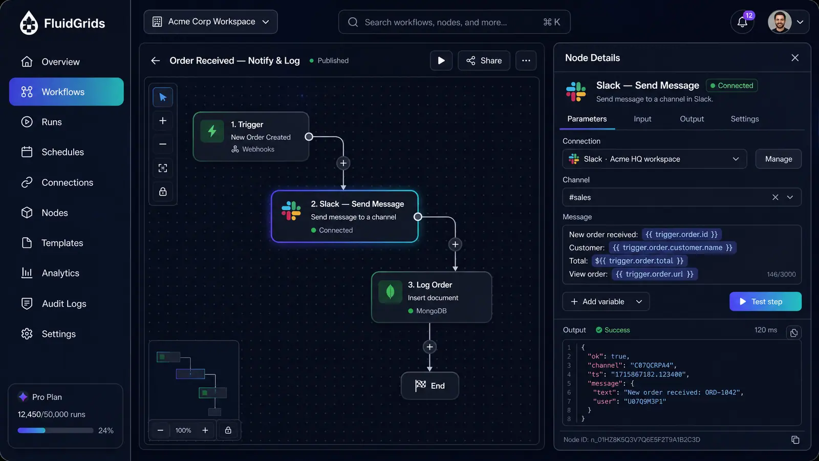Click Manage connection button
The height and width of the screenshot is (461, 819).
point(779,159)
